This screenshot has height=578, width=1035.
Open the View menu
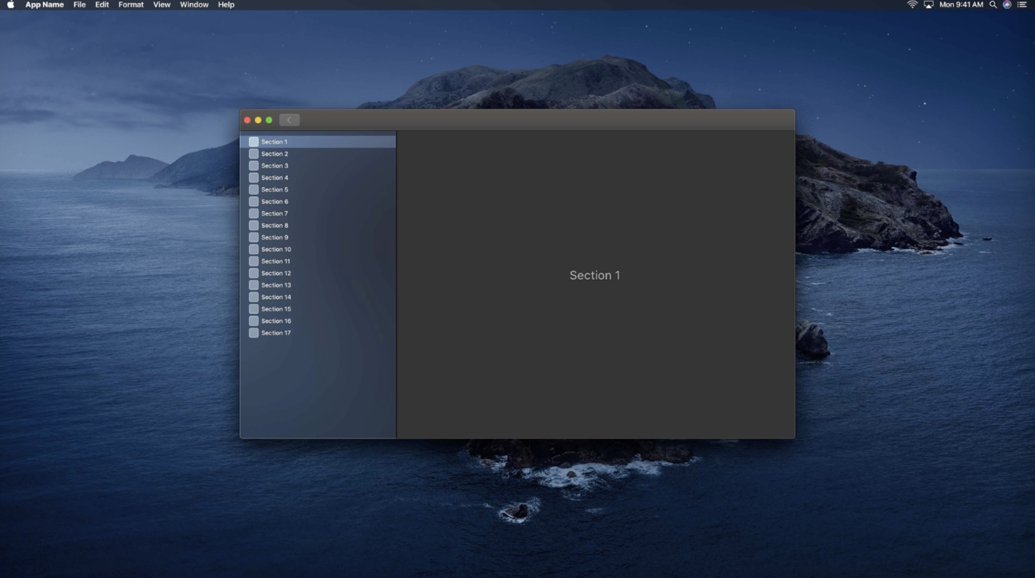point(161,5)
